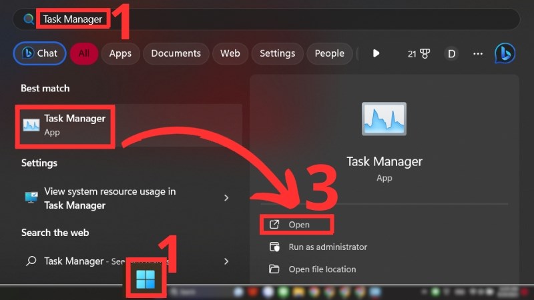Open Task Manager web search result
The width and height of the screenshot is (534, 300).
(x=129, y=261)
